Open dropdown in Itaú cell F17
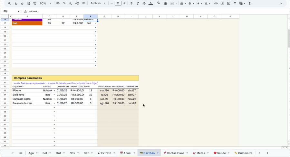Screen dimensions: 290x157 (96, 23)
